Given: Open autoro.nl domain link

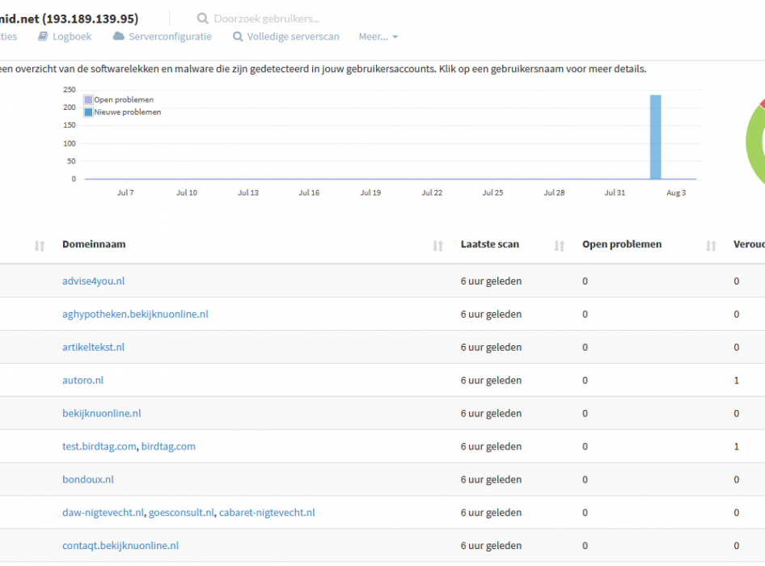Looking at the screenshot, I should click(x=83, y=380).
